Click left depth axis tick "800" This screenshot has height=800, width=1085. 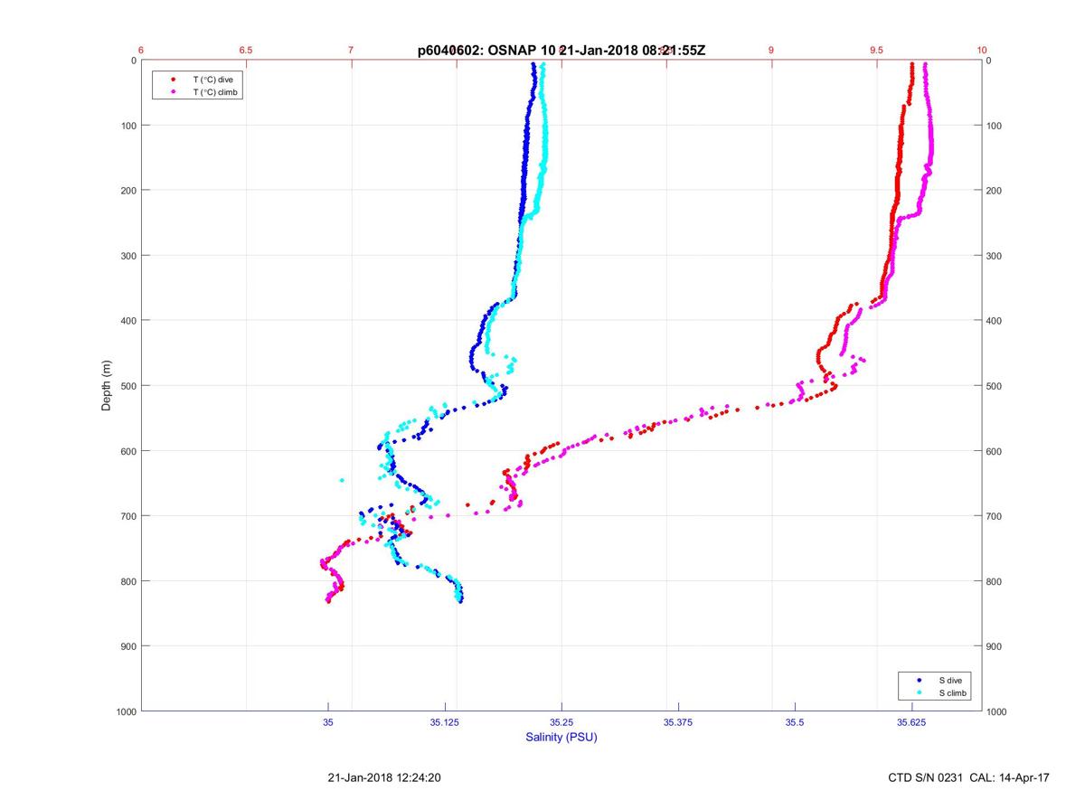tap(127, 581)
